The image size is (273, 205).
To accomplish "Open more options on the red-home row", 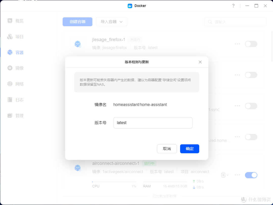I will [237, 137].
